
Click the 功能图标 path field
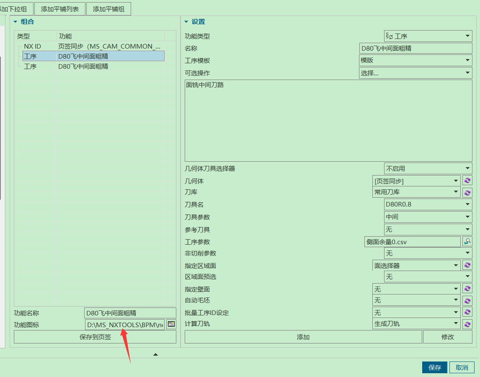tap(124, 325)
